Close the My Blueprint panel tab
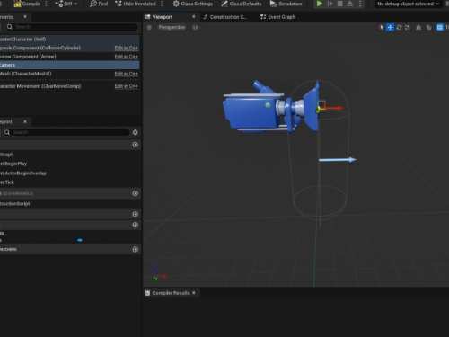 [25, 121]
